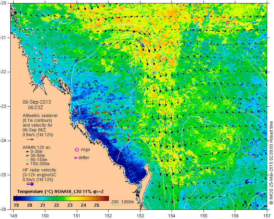Image resolution: width=274 pixels, height=219 pixels.
Task: Click the red and blue HF radar scale arrows
Action: click(30, 184)
